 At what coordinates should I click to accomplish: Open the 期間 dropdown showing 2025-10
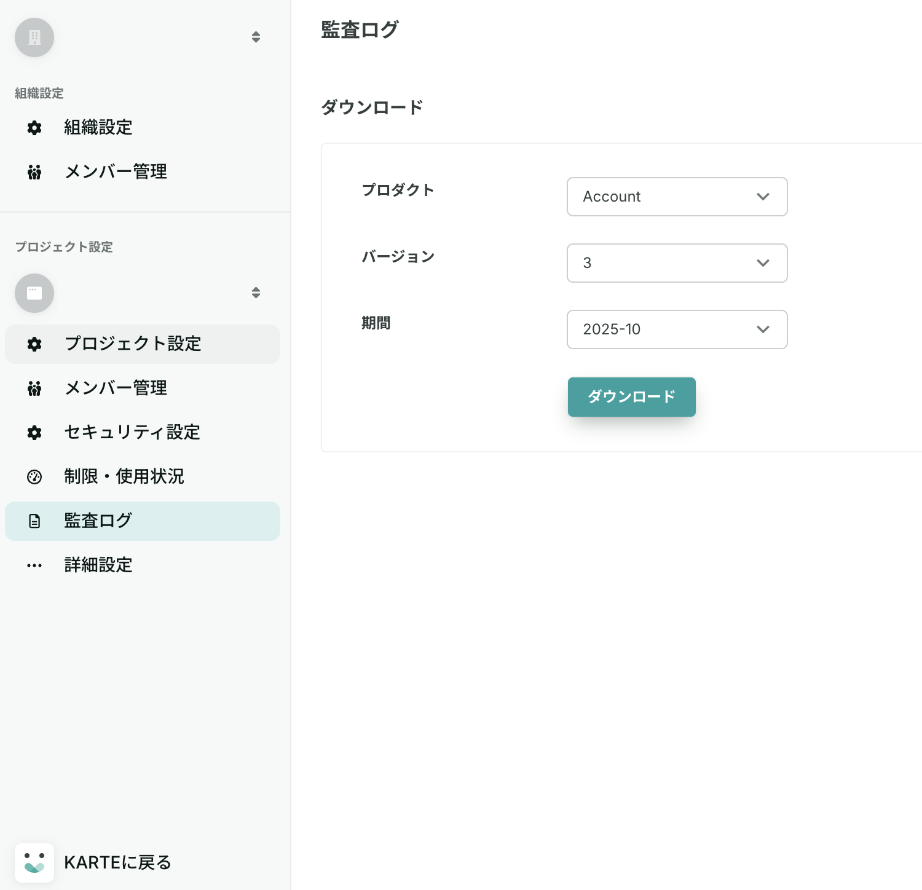click(677, 329)
